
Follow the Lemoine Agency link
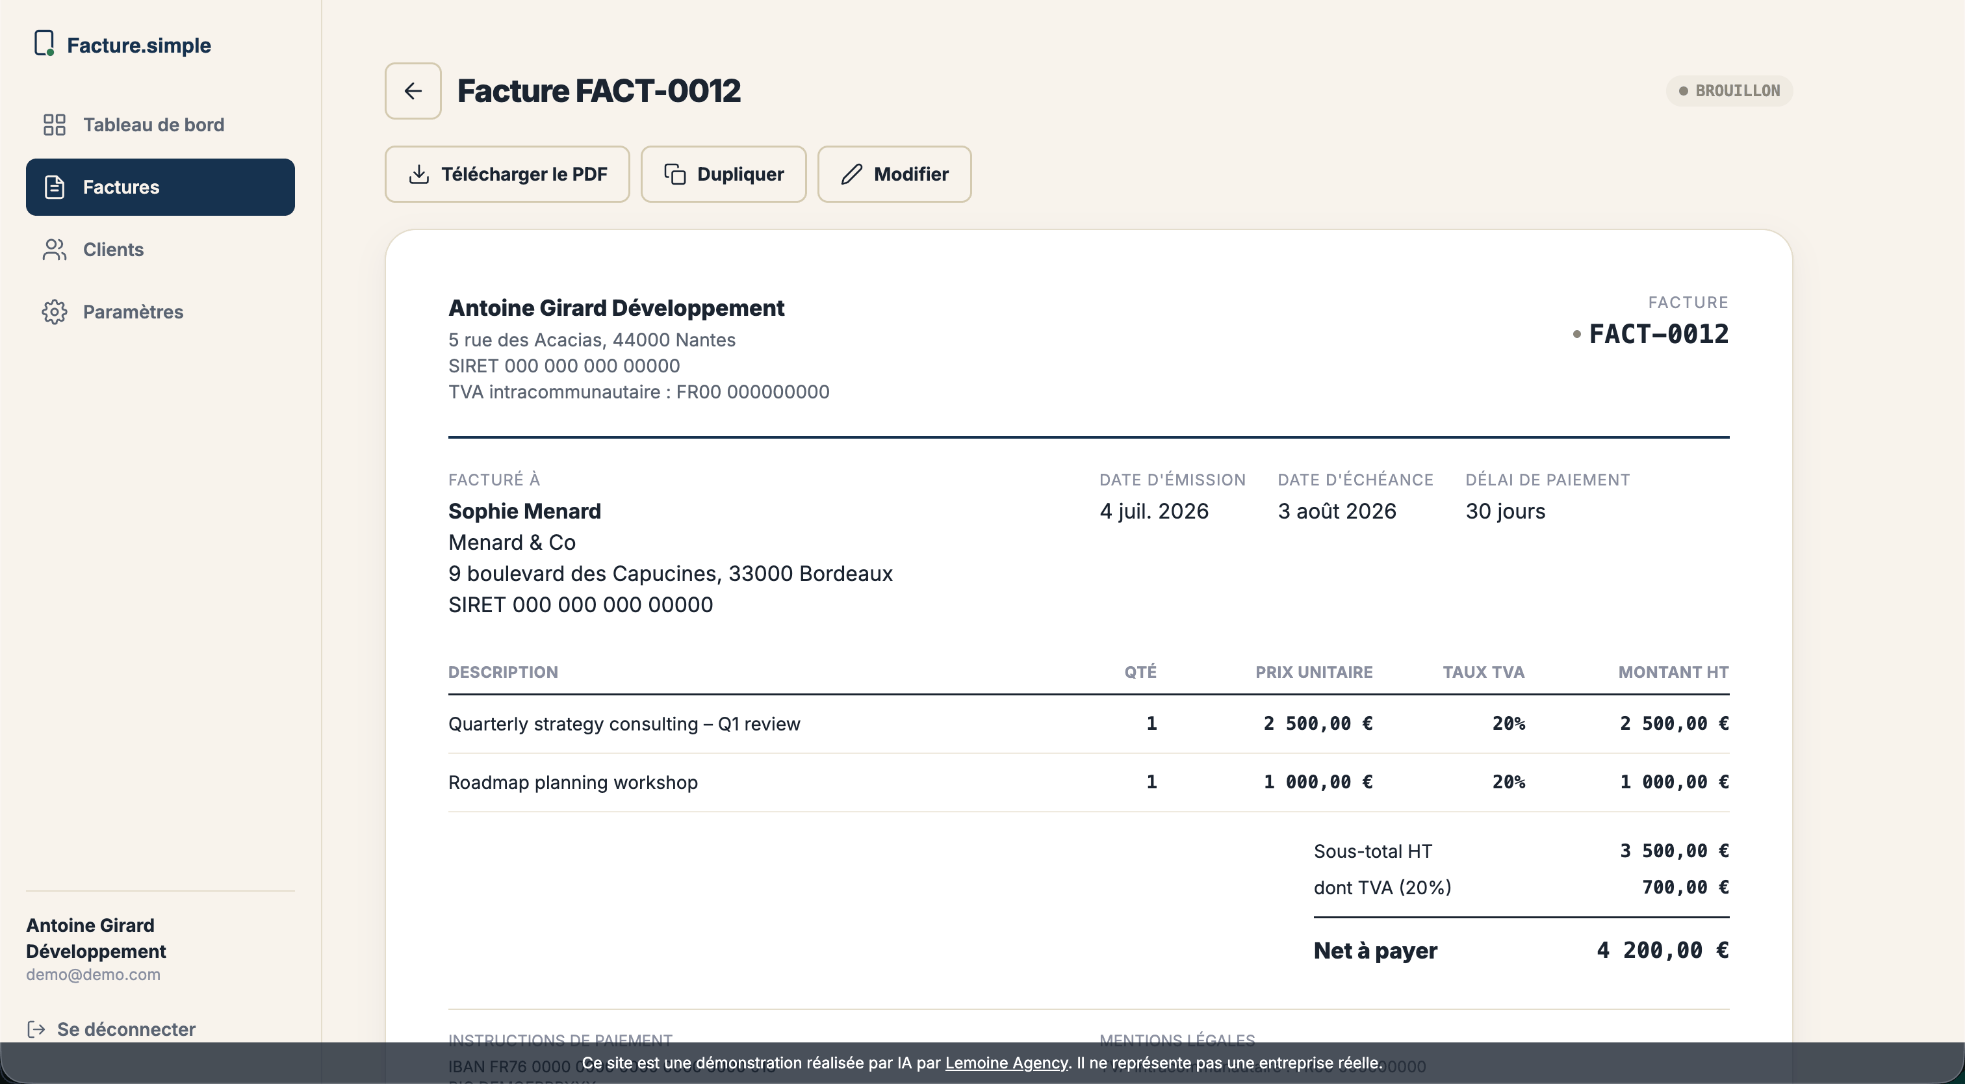(1006, 1063)
